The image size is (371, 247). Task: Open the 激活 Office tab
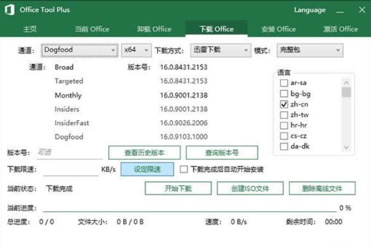click(x=340, y=29)
